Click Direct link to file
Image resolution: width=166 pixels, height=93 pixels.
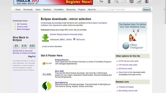point(125,72)
